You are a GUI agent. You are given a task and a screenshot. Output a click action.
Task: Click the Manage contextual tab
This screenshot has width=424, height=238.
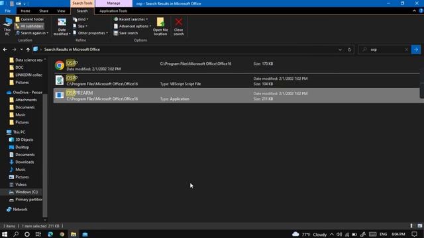[113, 3]
